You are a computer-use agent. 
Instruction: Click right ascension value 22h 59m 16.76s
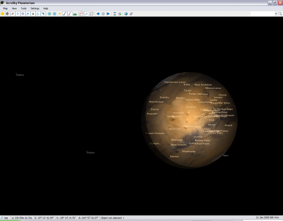tap(22, 218)
